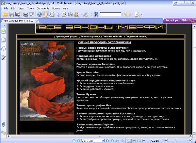Click the rotate view icon

[x=52, y=14]
